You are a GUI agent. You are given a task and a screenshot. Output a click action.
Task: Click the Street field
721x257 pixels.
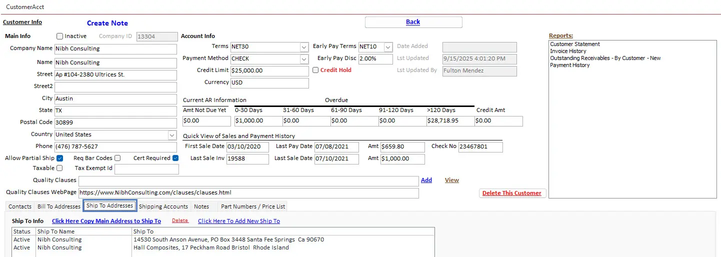point(115,75)
